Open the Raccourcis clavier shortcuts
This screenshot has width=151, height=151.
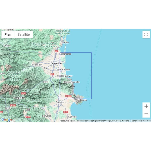pyautogui.click(x=67, y=121)
